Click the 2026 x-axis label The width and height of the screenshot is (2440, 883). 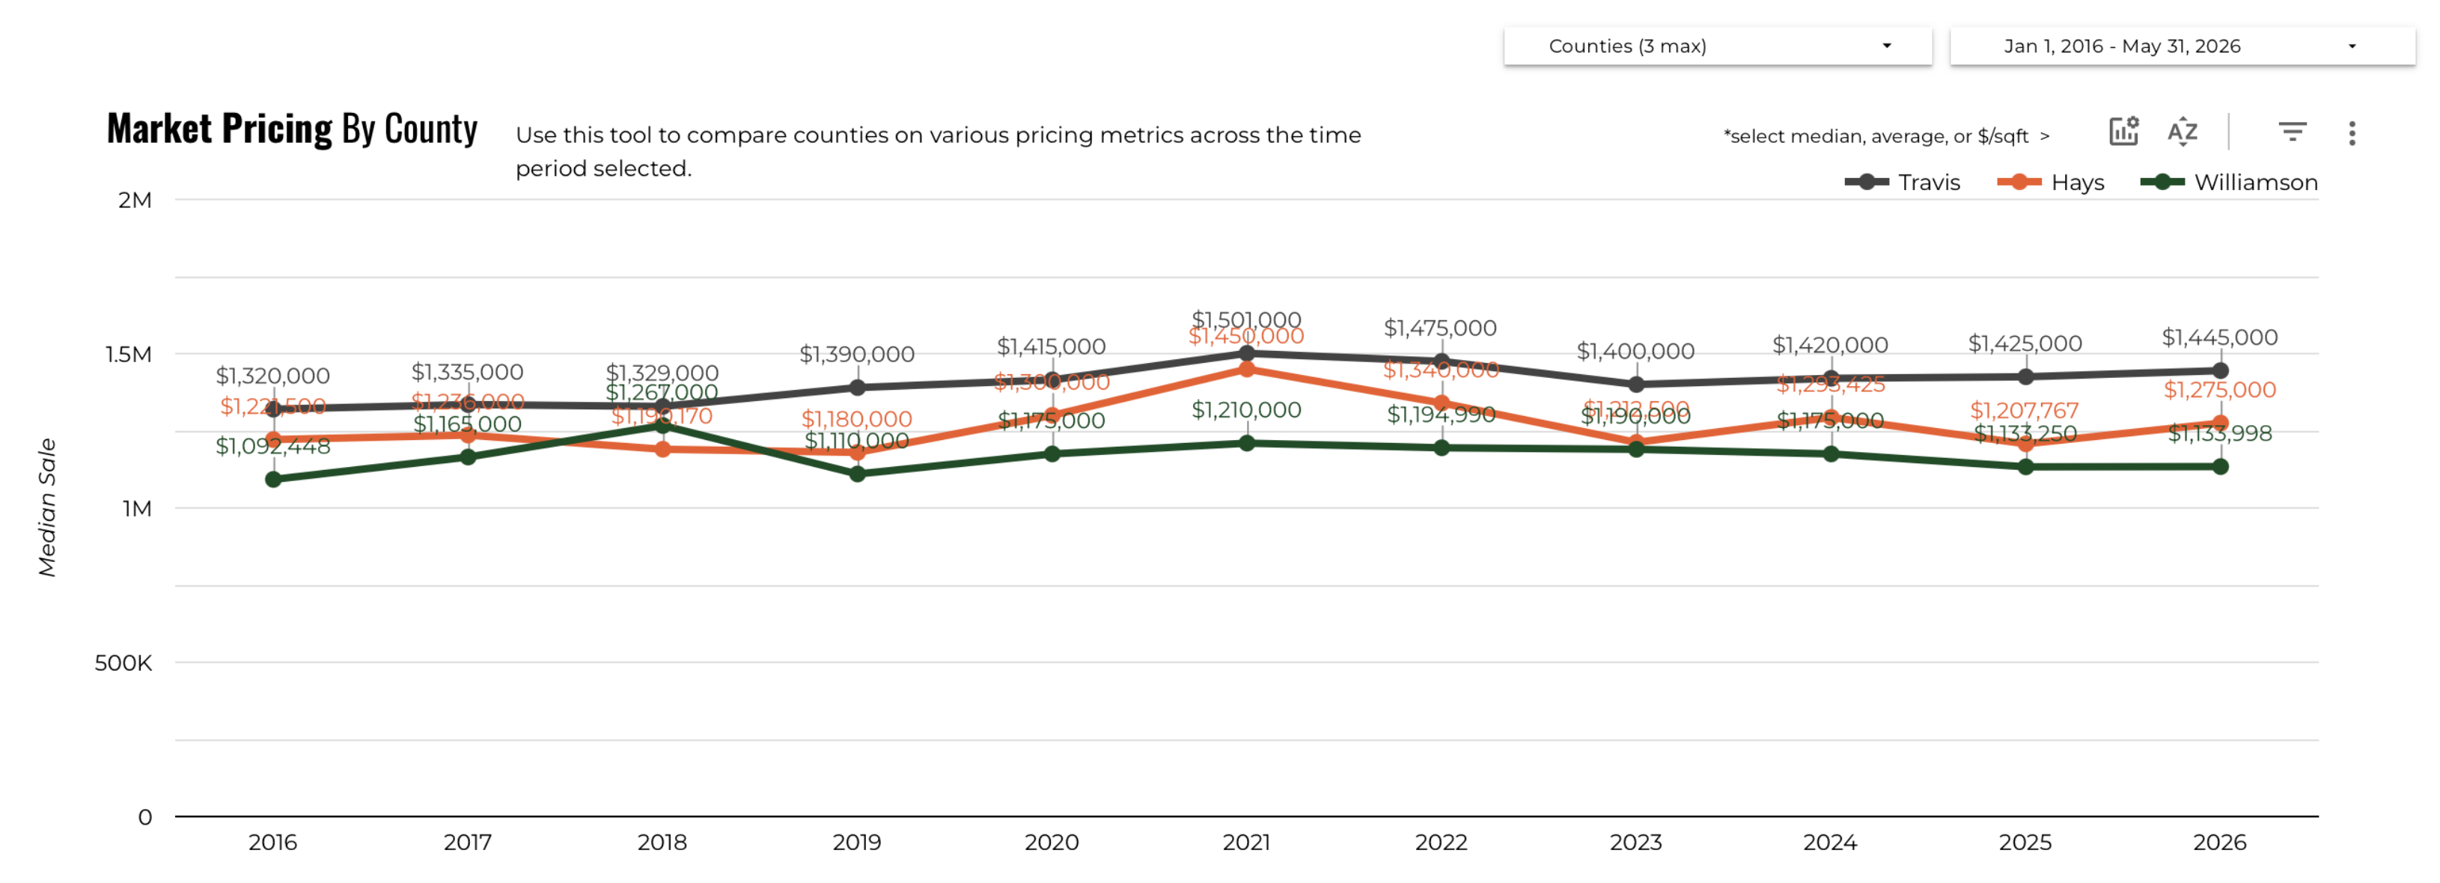[x=2219, y=843]
